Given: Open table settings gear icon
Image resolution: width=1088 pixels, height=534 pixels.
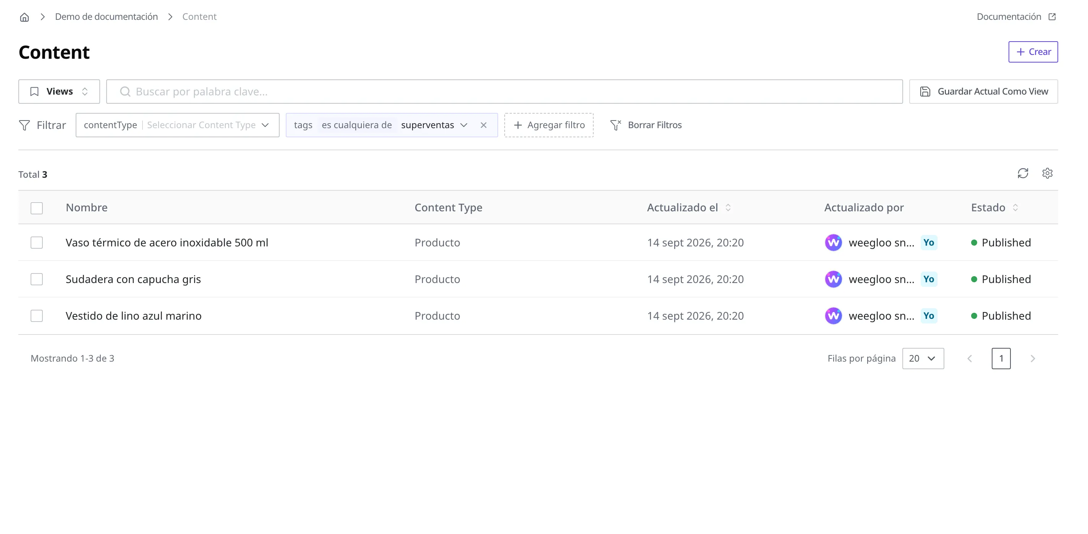Looking at the screenshot, I should (x=1048, y=174).
